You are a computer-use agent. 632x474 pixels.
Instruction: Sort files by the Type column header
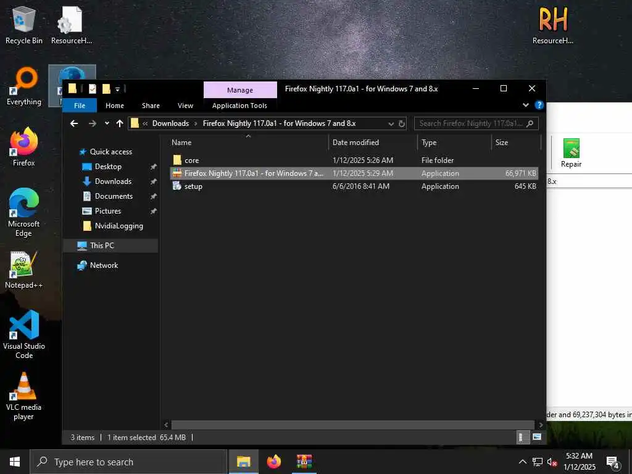pyautogui.click(x=455, y=143)
